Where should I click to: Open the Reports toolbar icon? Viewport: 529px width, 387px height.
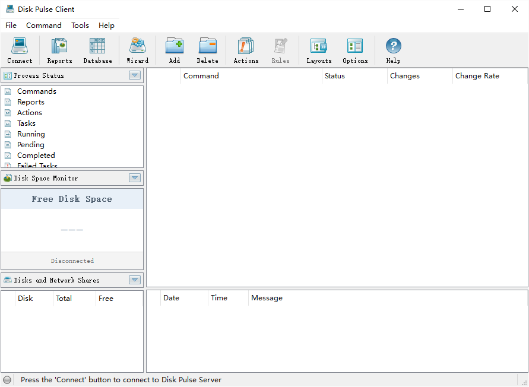(x=59, y=46)
